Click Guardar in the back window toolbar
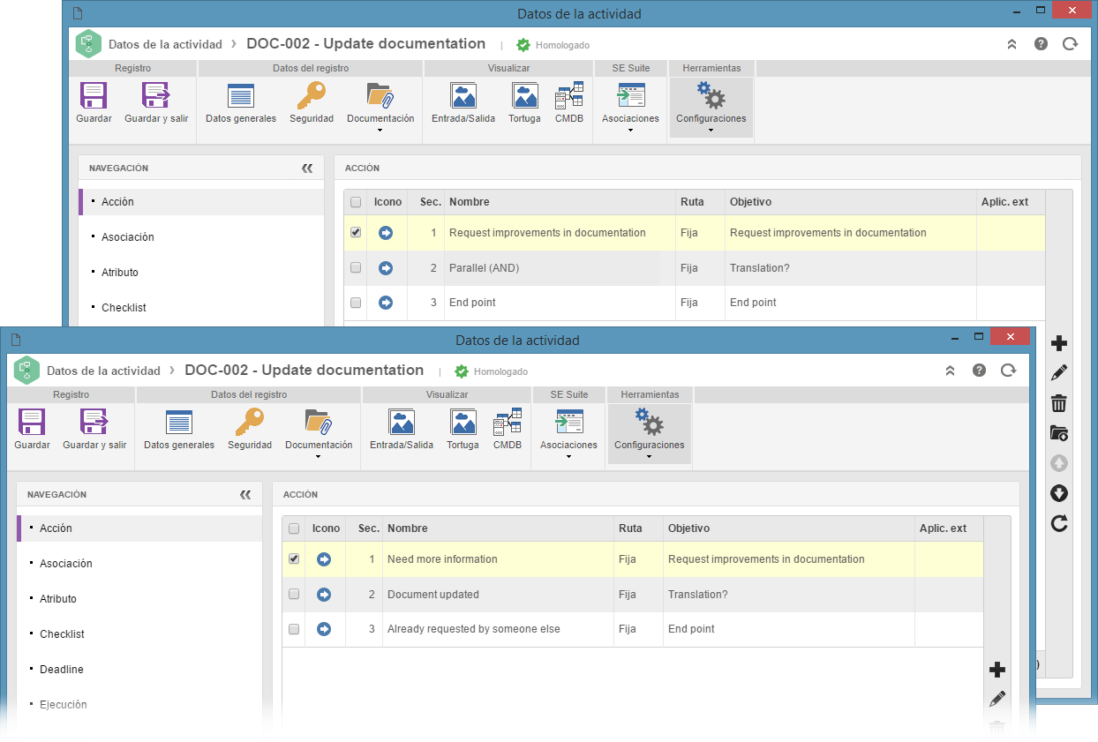The height and width of the screenshot is (742, 1098). click(94, 102)
